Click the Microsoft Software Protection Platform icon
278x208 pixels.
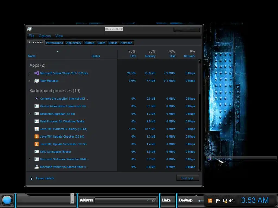37,159
